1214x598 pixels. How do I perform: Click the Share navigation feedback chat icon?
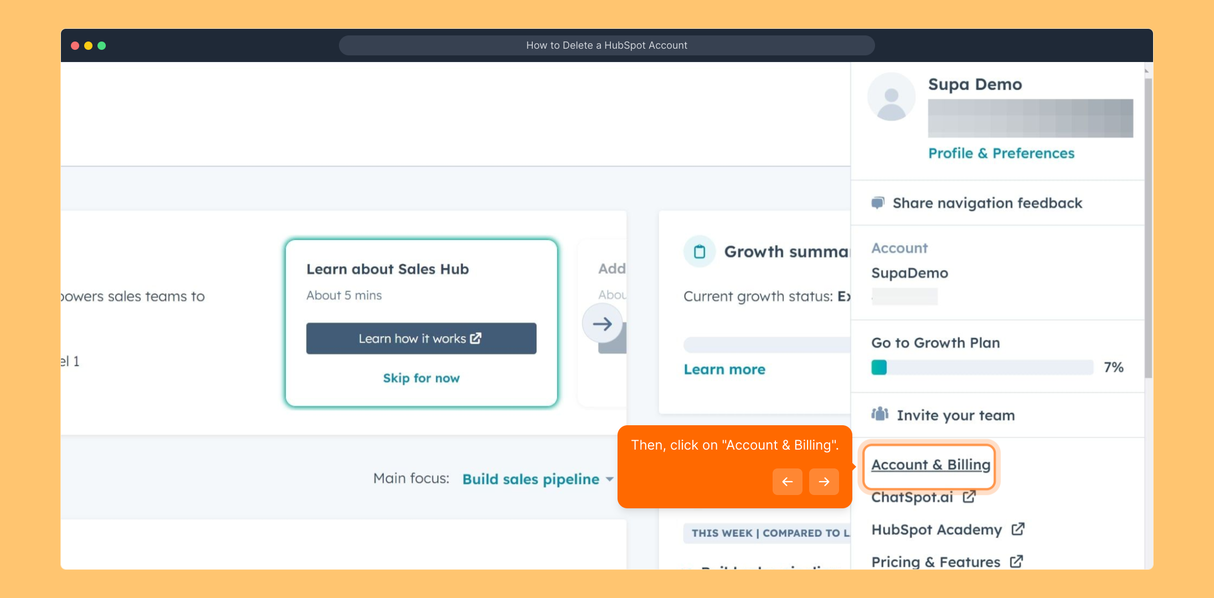(x=878, y=203)
